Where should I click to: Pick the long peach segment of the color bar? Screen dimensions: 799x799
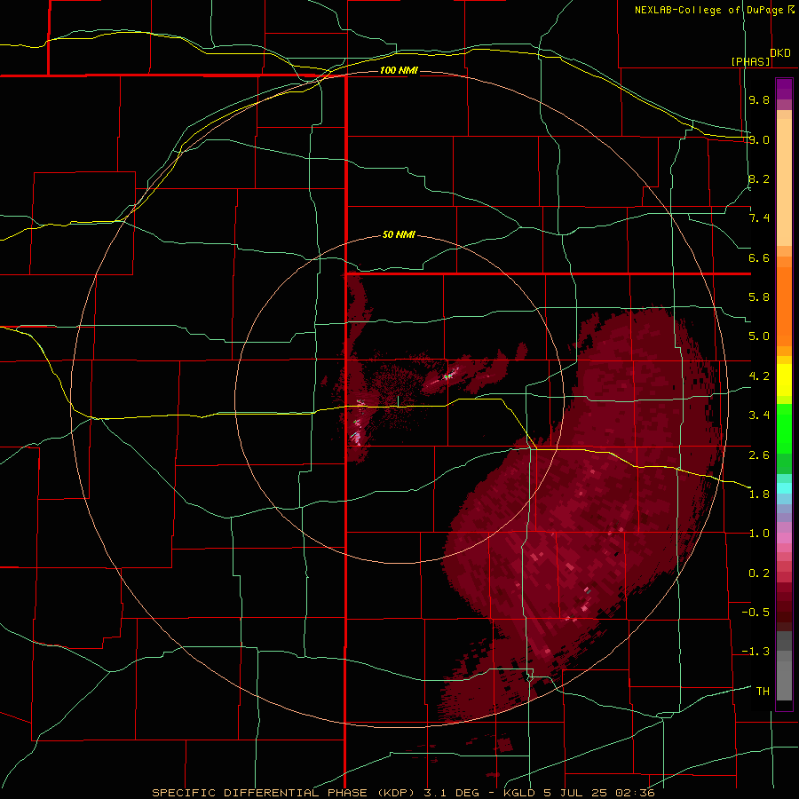[x=784, y=184]
